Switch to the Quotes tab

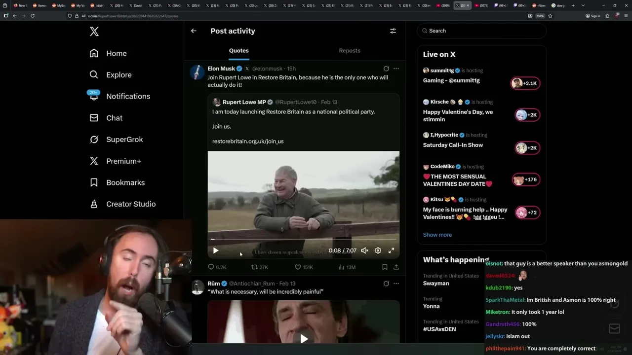pyautogui.click(x=239, y=51)
